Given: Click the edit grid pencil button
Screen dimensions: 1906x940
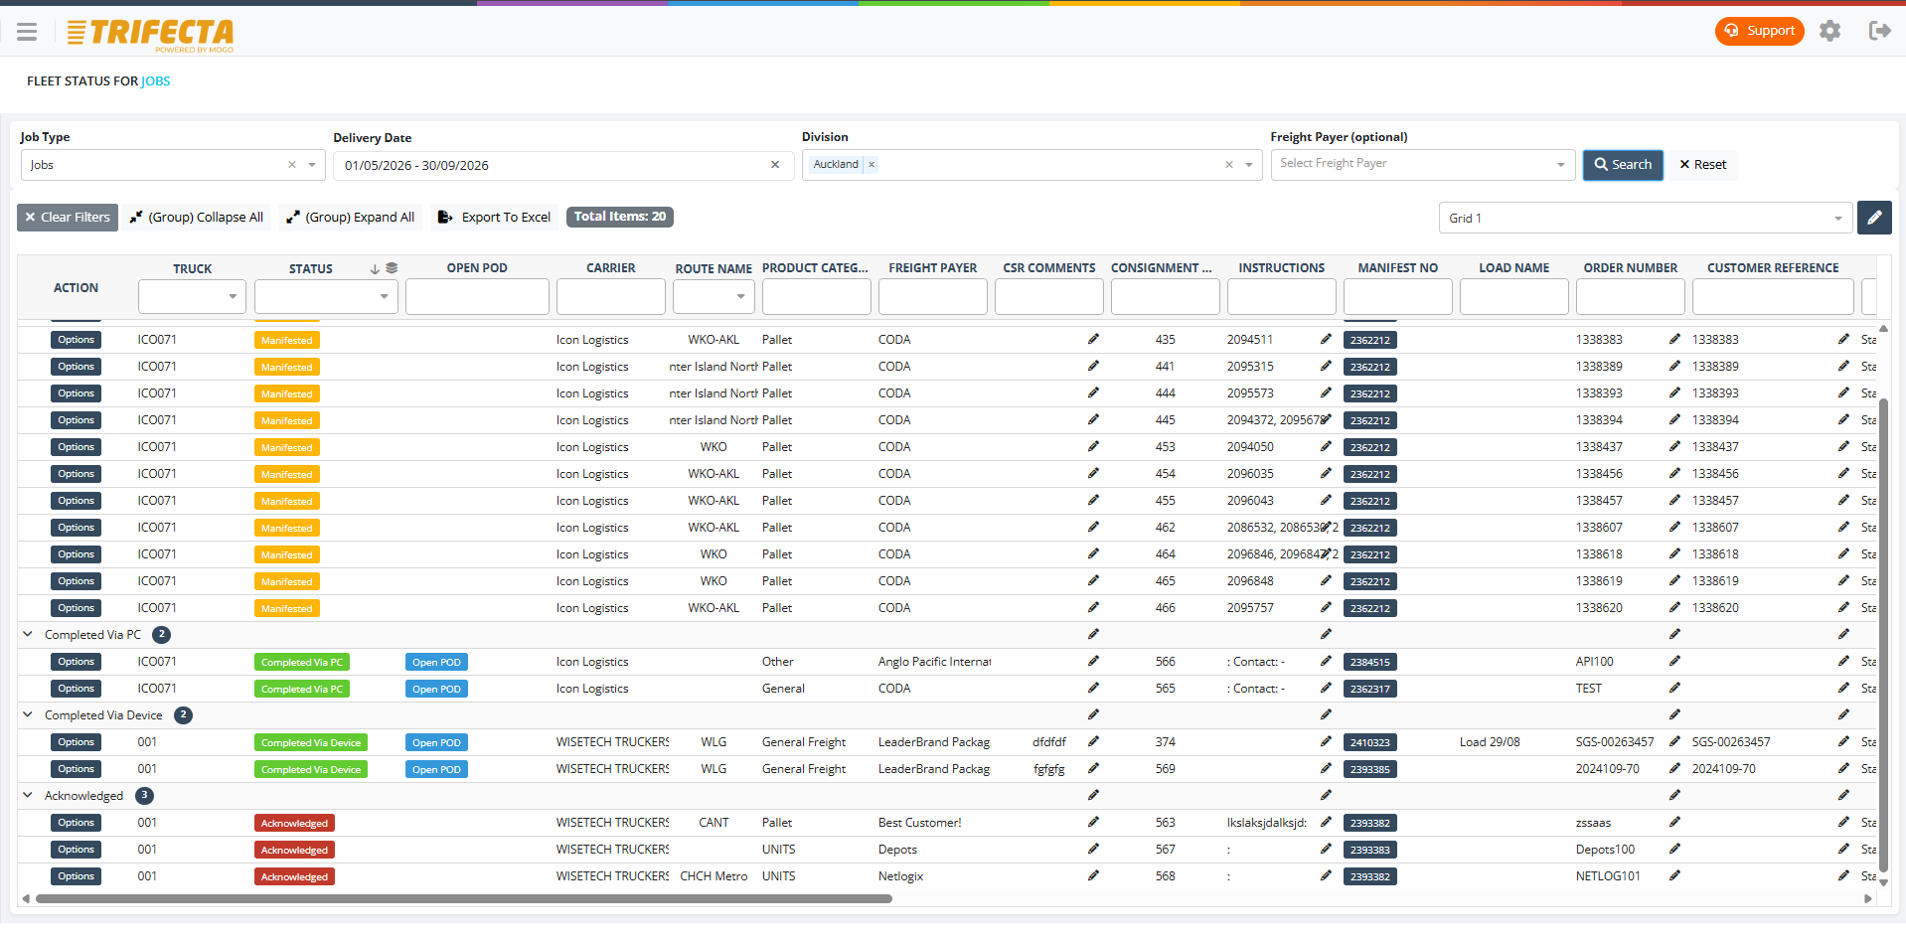Looking at the screenshot, I should click(x=1874, y=218).
